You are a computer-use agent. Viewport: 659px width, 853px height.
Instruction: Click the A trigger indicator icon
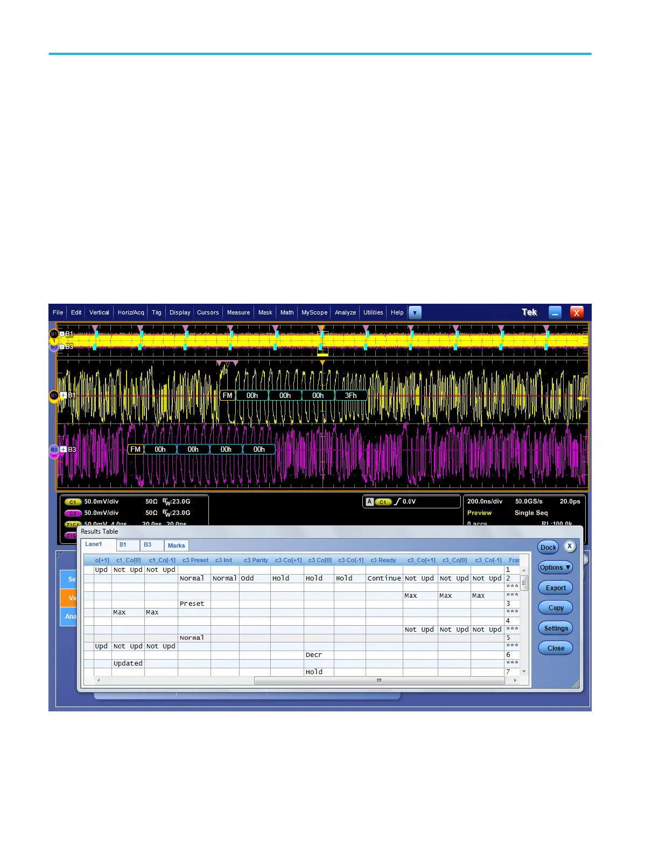pos(369,501)
